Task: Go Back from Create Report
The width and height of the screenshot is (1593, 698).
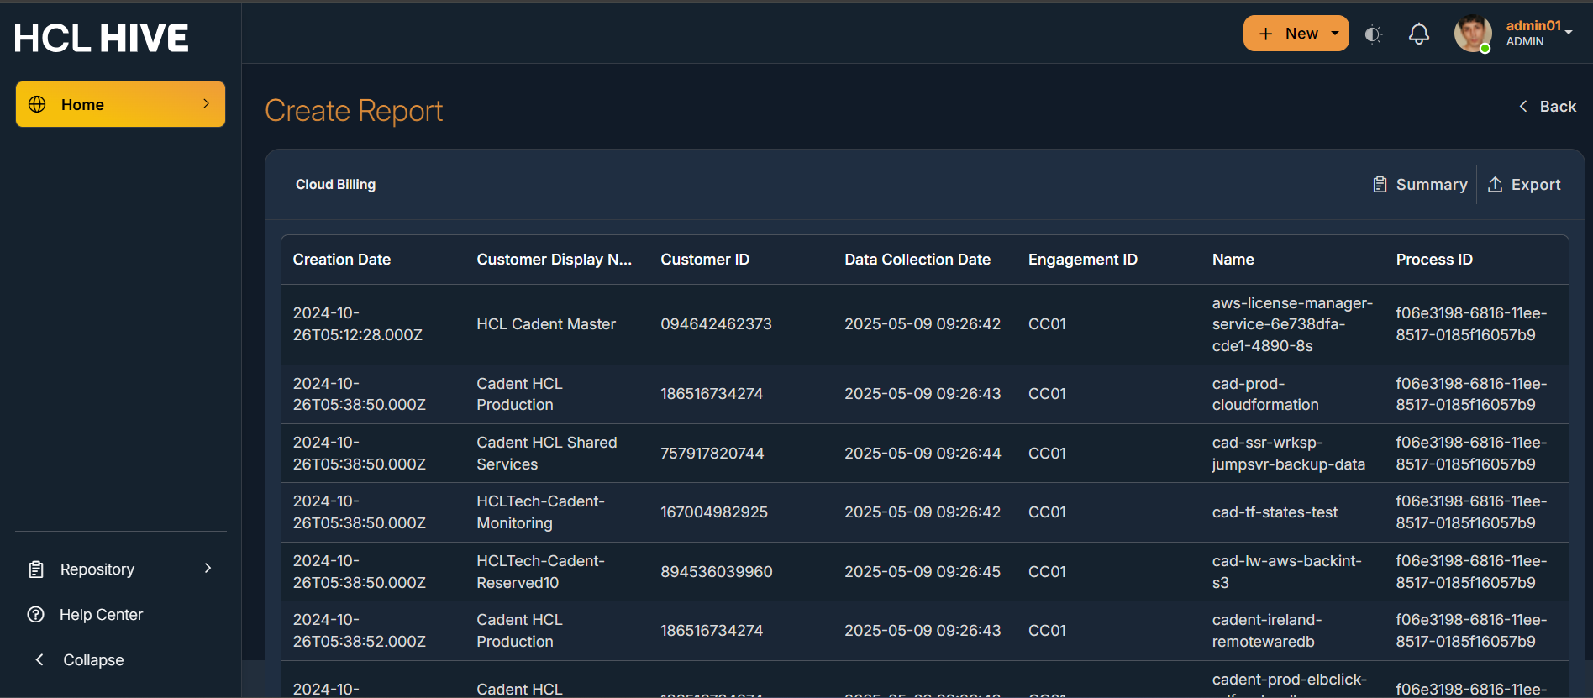Action: 1548,107
